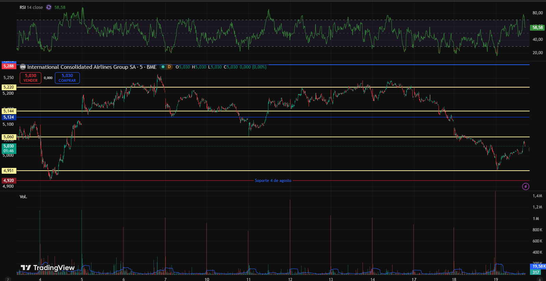Click the 800K volume scale value
The height and width of the screenshot is (281, 546).
pos(537,230)
